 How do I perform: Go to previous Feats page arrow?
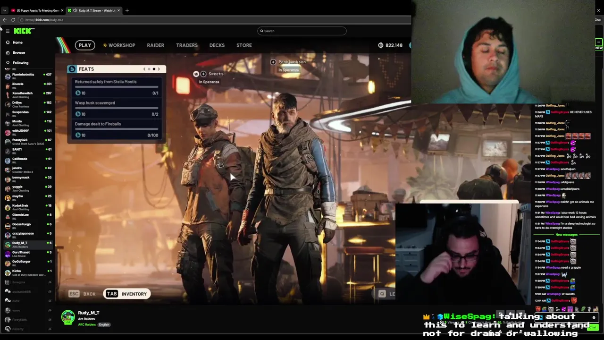(x=144, y=69)
